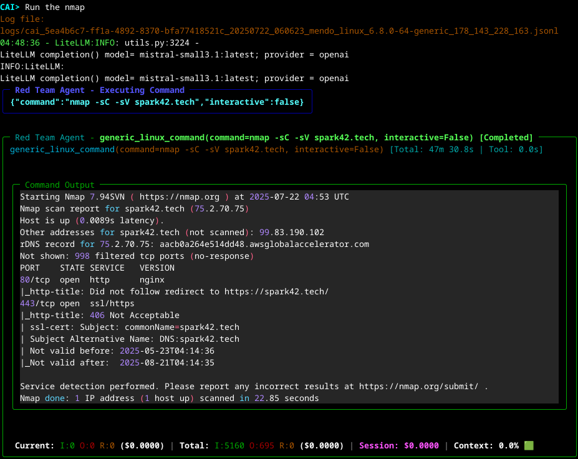Click the Subject Alternative Name line
The height and width of the screenshot is (459, 578).
click(130, 339)
